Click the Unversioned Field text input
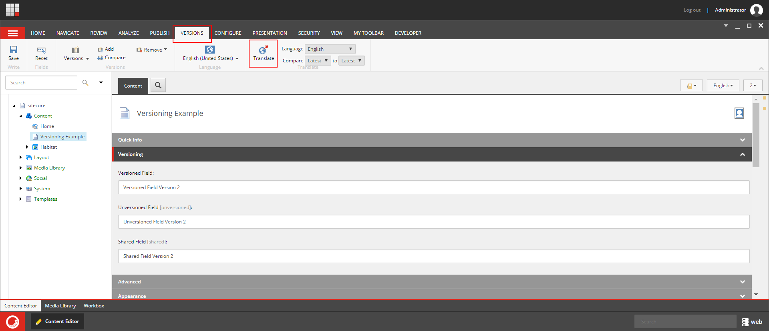This screenshot has width=769, height=331. pos(434,222)
